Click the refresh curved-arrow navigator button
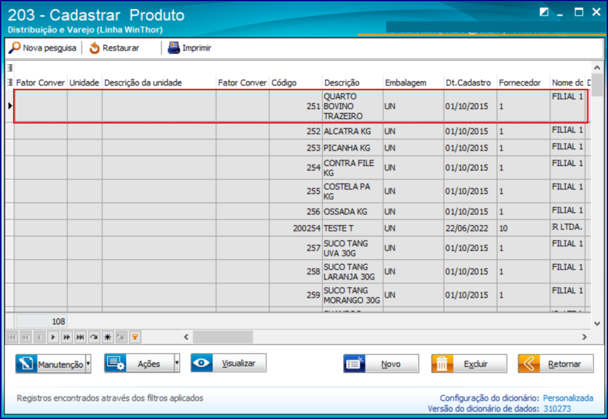Image resolution: width=608 pixels, height=419 pixels. click(x=94, y=337)
